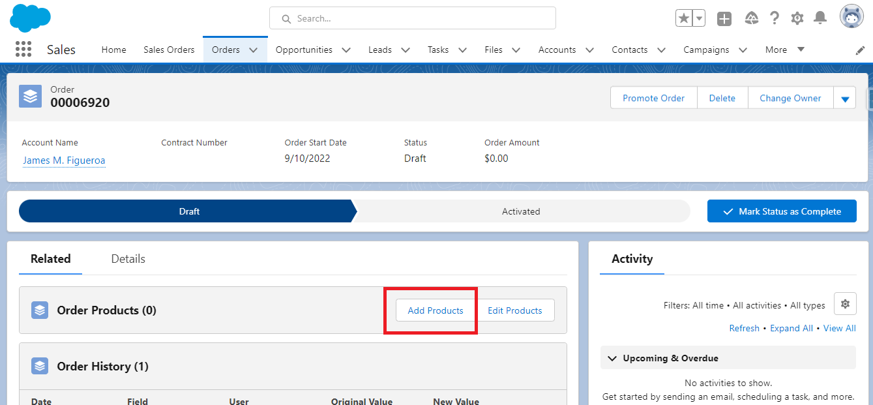
Task: Click the order number 00006920 text
Action: (80, 102)
